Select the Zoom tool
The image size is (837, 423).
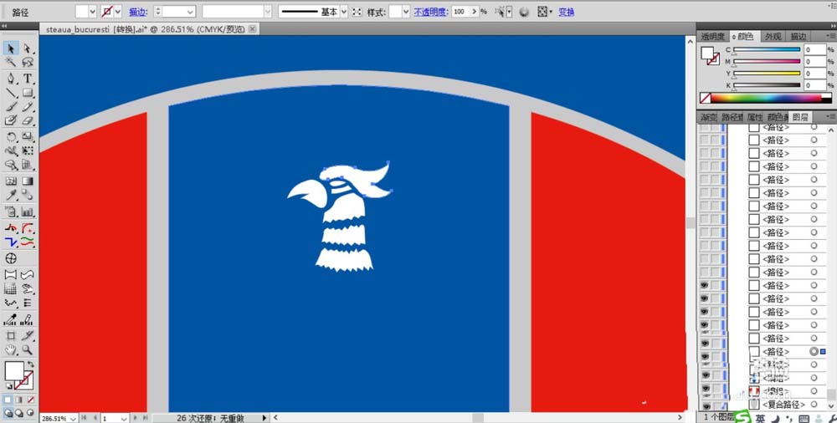[x=28, y=350]
